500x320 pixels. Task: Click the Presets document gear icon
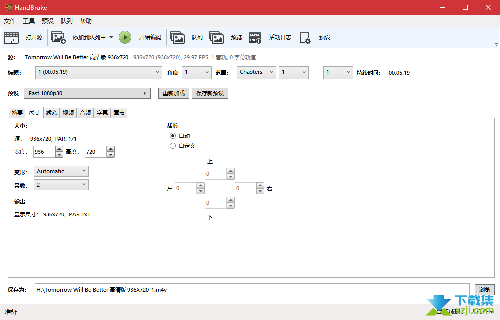[305, 38]
